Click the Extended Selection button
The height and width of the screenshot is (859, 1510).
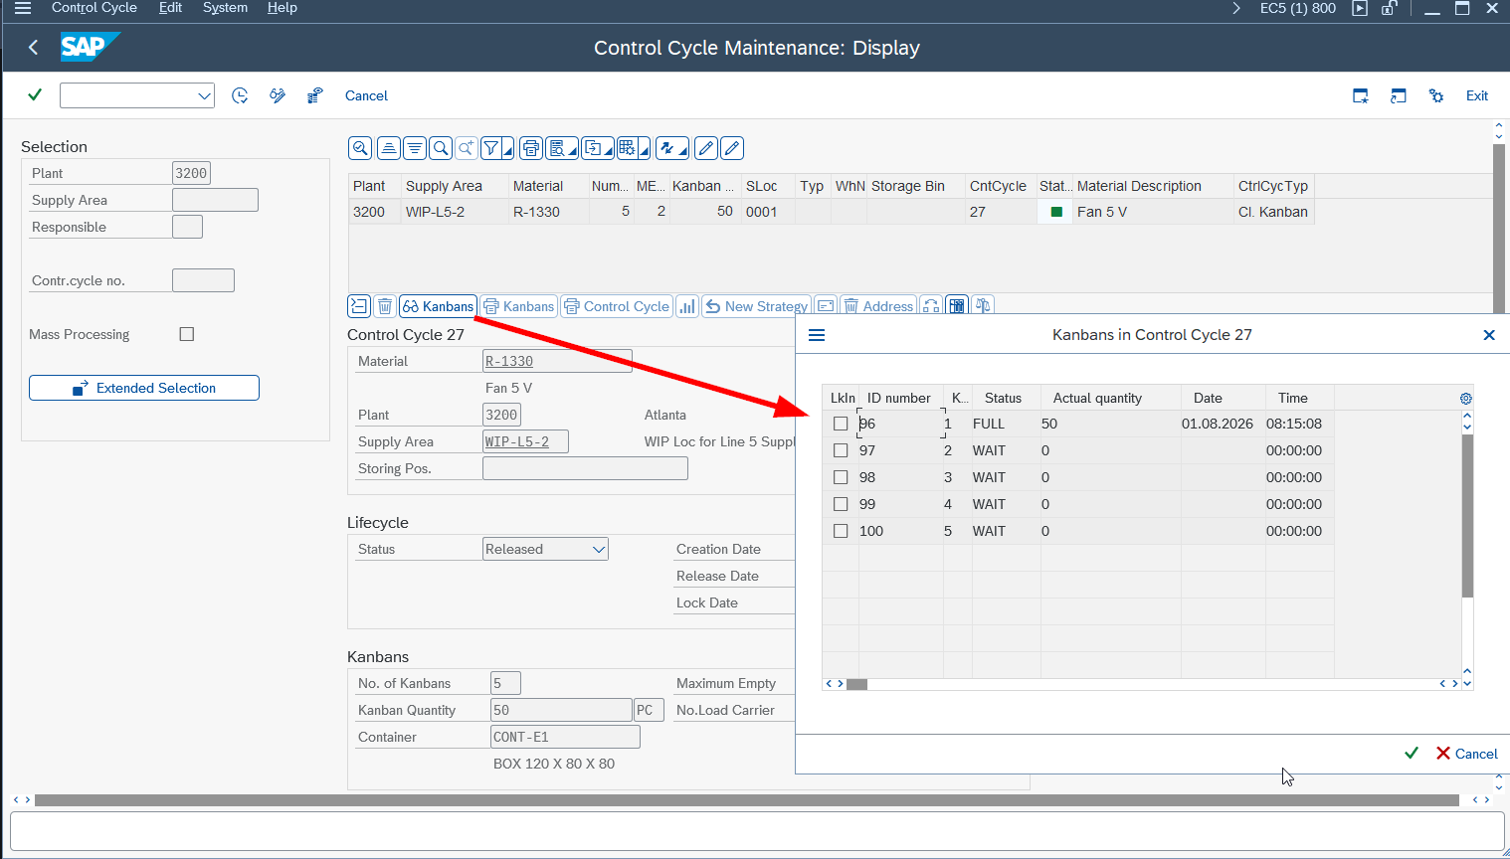pyautogui.click(x=144, y=388)
